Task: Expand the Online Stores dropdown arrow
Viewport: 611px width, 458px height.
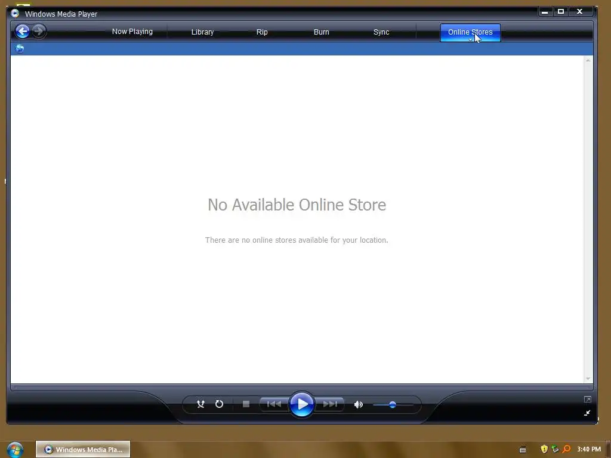Action: 470,40
